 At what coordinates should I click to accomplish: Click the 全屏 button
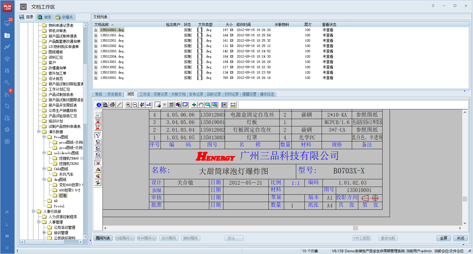[443, 238]
